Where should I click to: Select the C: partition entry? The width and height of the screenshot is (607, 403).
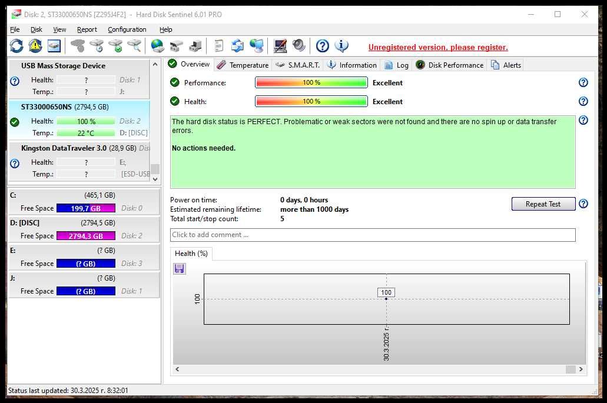84,201
